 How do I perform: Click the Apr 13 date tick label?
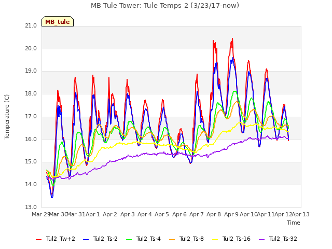[301, 214]
